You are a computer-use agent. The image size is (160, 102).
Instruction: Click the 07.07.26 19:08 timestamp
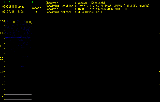point(13,12)
